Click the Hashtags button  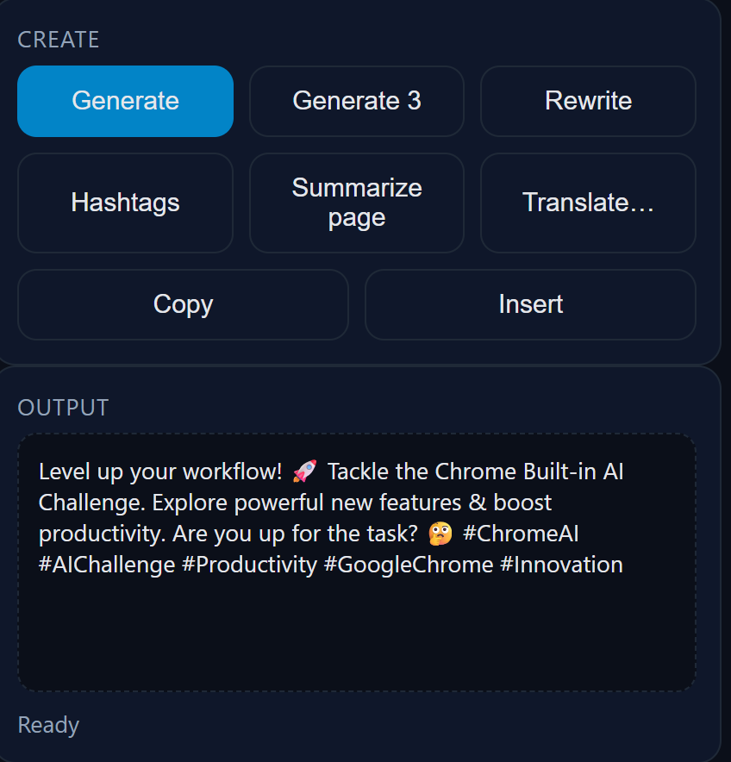tap(125, 203)
